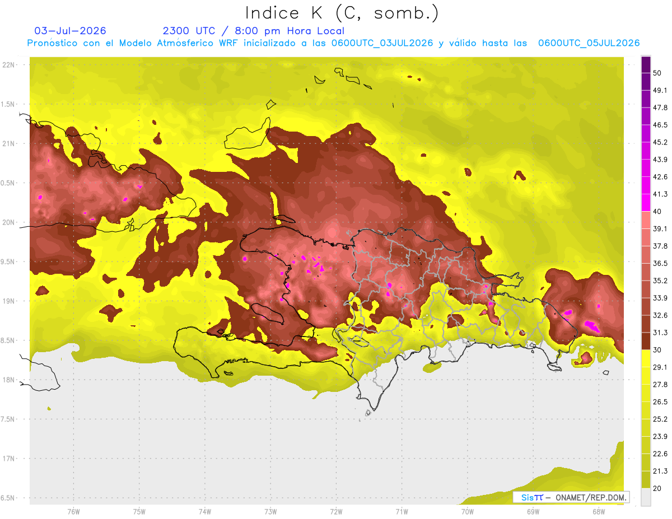The width and height of the screenshot is (672, 519).
Task: Pick the olive legend band between 20 and 21.3
Action: pos(646,479)
